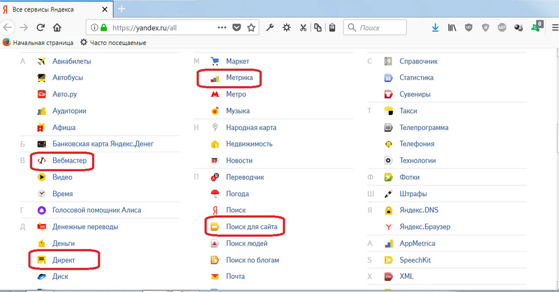Click the uBlock Origin shield icon
The height and width of the screenshot is (292, 559).
pos(469,28)
